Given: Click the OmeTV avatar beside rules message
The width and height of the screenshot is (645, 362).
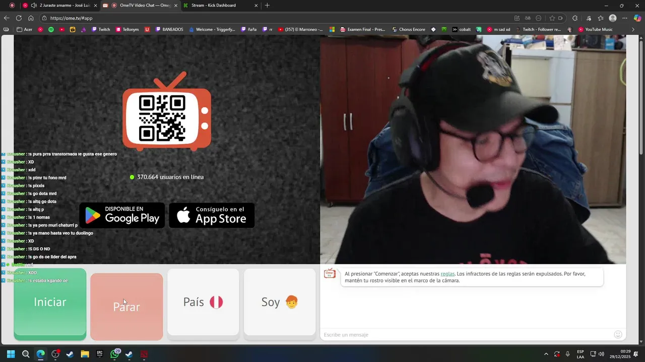Looking at the screenshot, I should click(330, 274).
